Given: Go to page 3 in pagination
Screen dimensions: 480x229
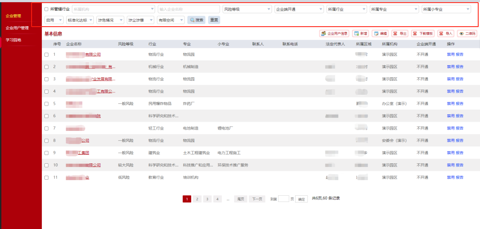Looking at the screenshot, I should [x=207, y=199].
